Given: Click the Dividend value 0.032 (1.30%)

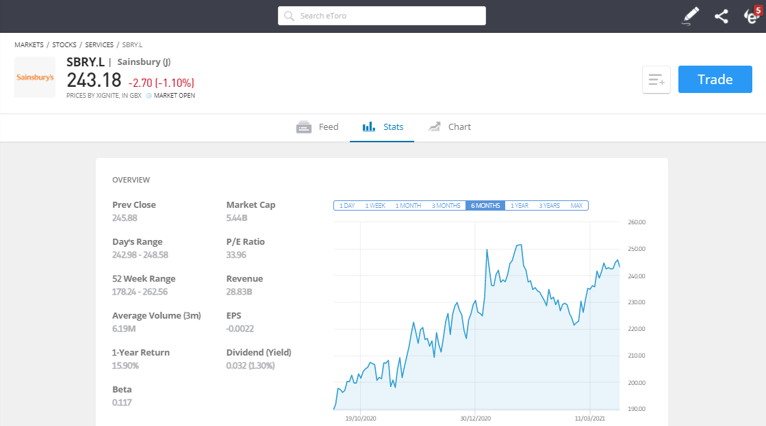Looking at the screenshot, I should (x=251, y=366).
